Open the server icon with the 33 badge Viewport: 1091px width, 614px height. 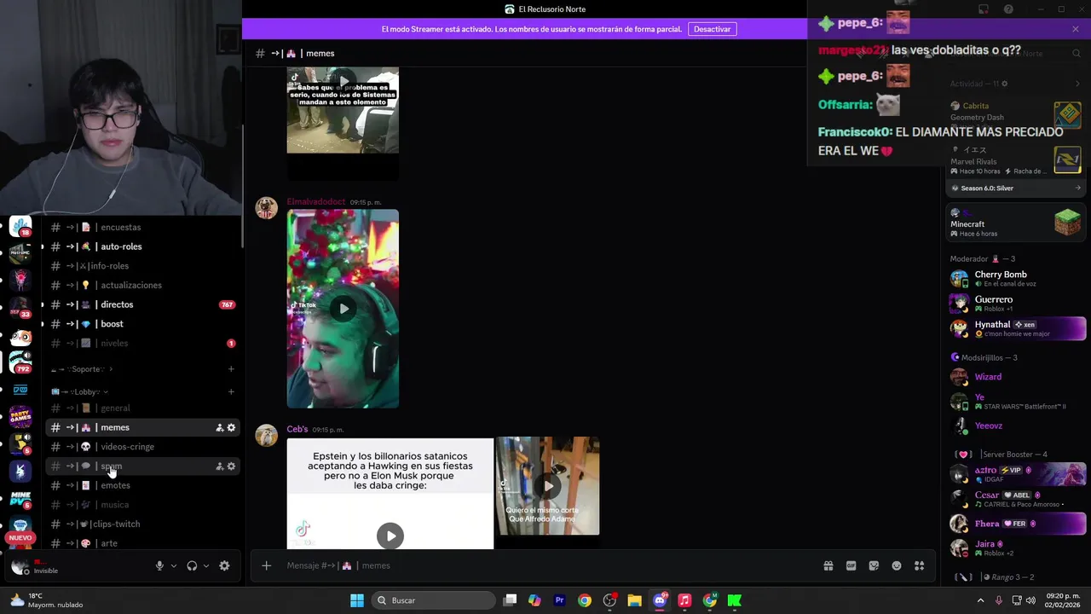(x=20, y=306)
